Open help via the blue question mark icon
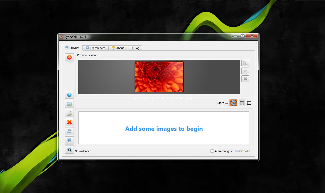The image size is (325, 193). (x=69, y=95)
